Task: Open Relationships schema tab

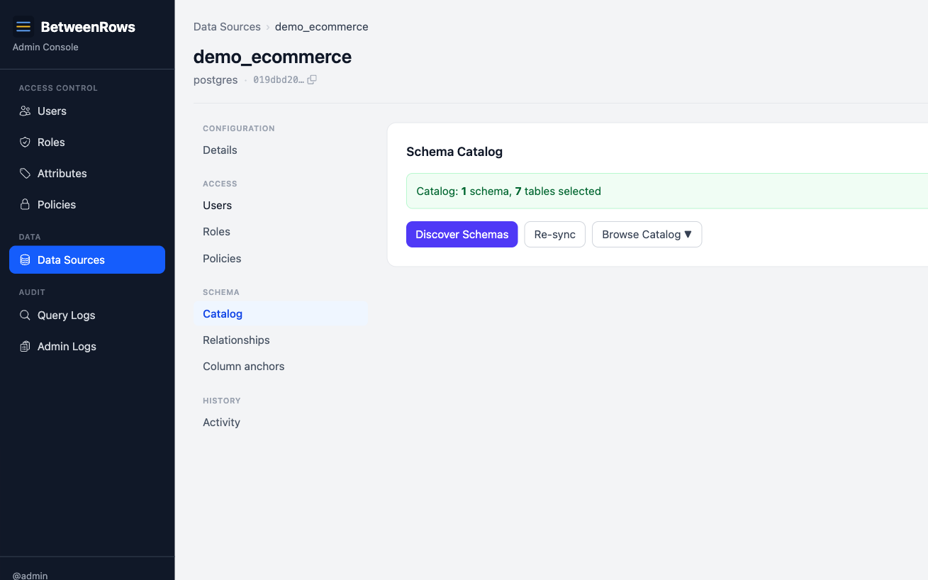Action: (281, 340)
